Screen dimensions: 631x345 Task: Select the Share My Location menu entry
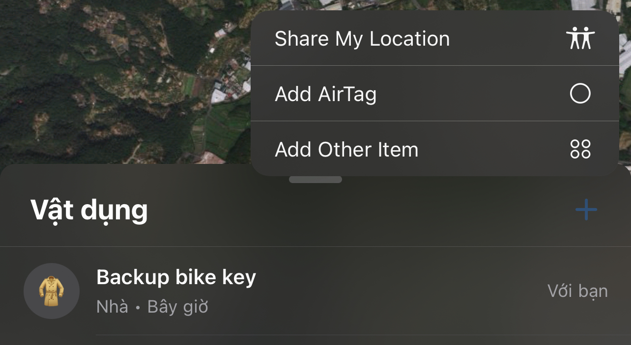tap(362, 39)
